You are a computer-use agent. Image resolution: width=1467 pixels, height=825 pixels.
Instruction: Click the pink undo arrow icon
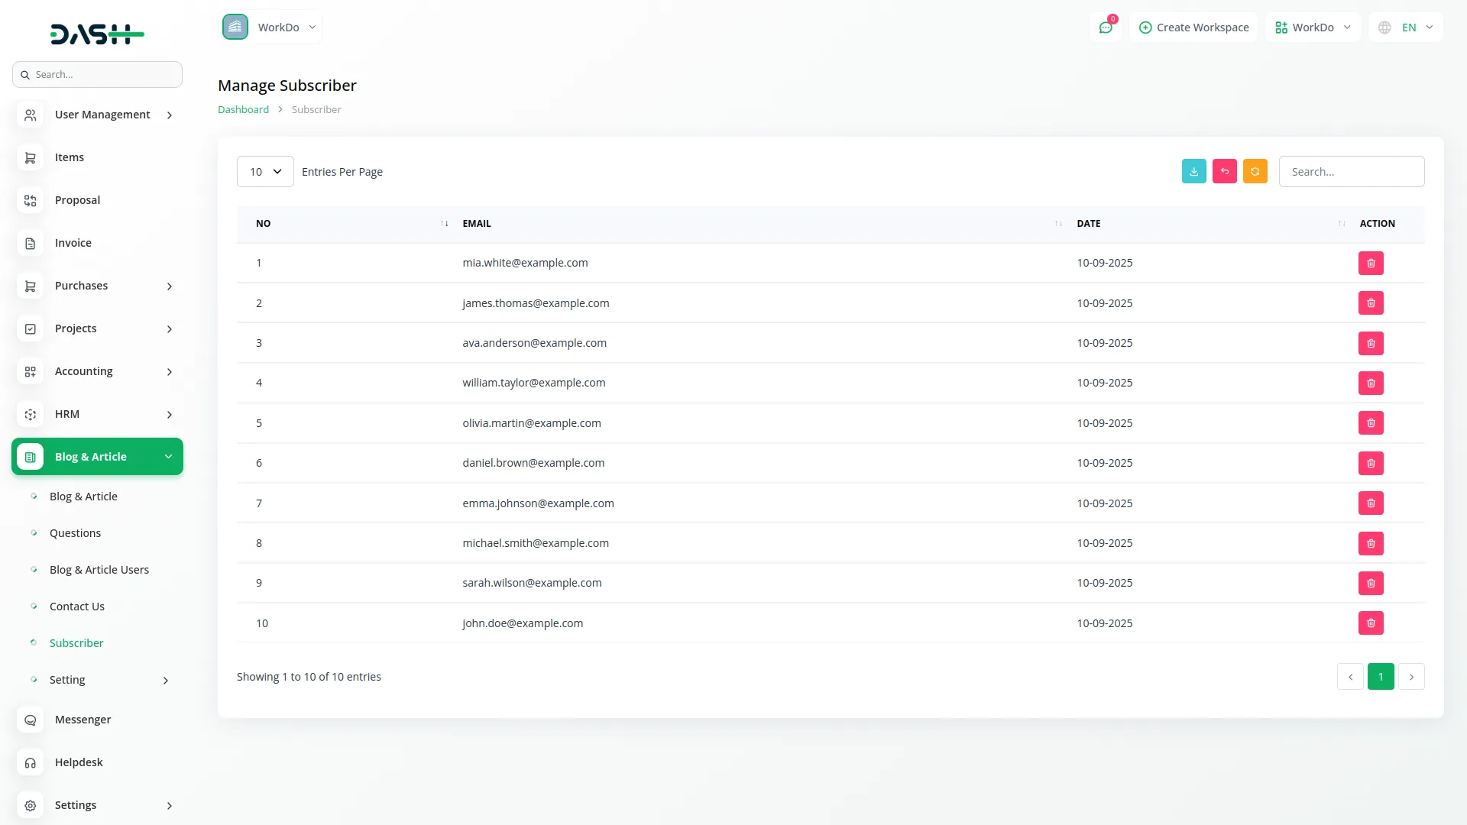click(x=1224, y=171)
